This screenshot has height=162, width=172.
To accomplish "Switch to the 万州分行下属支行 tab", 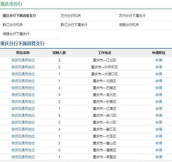I will (x=132, y=16).
